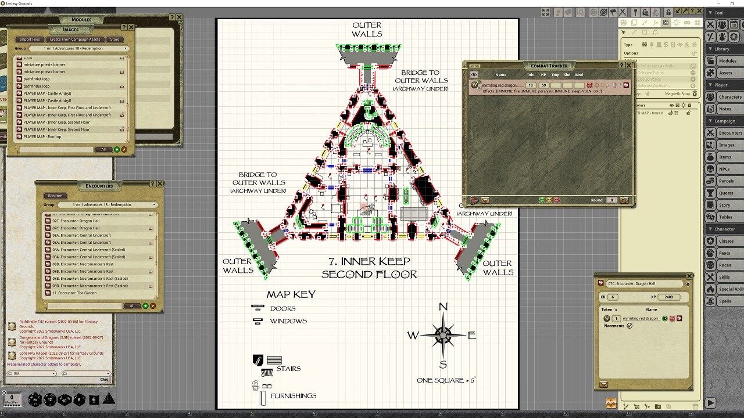Viewport: 744px width, 418px height.
Task: Adjust the Modifier control at bottom left
Action: pyautogui.click(x=13, y=399)
